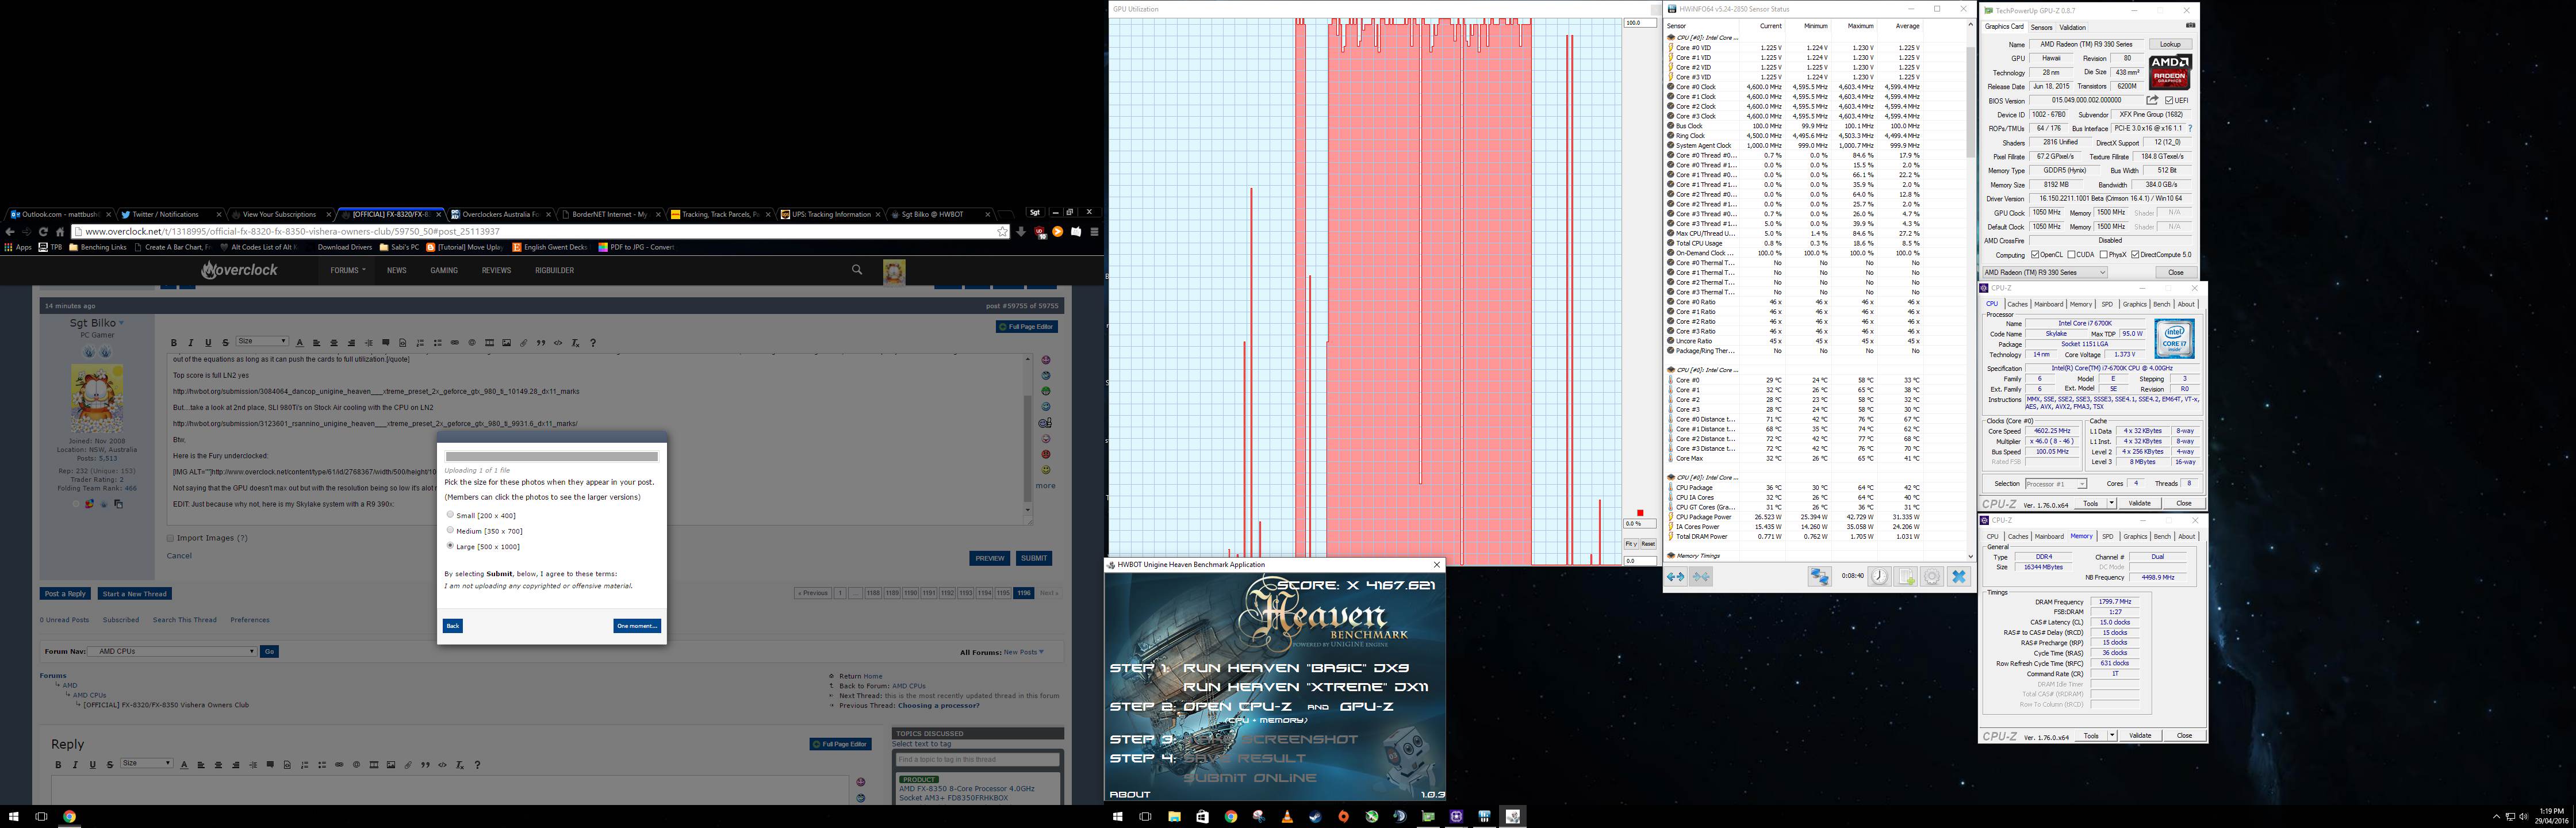Click HWiNFO logging sheet icon
This screenshot has width=2576, height=828.
[1906, 576]
